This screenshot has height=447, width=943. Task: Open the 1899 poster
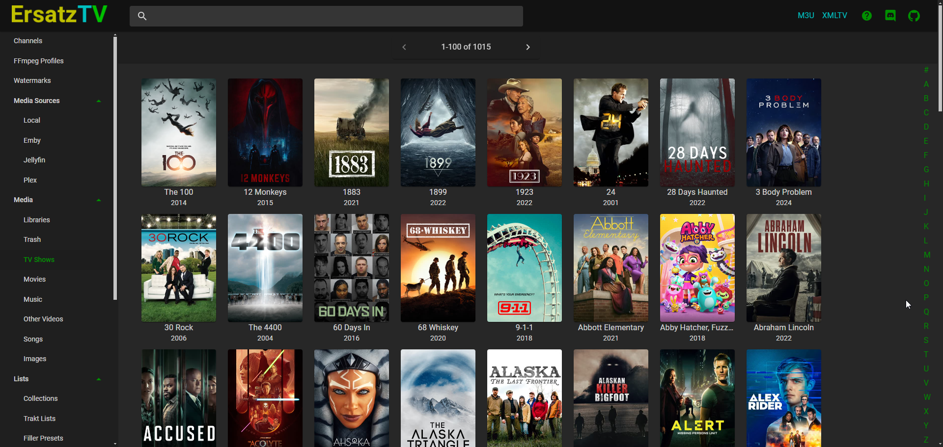tap(438, 132)
